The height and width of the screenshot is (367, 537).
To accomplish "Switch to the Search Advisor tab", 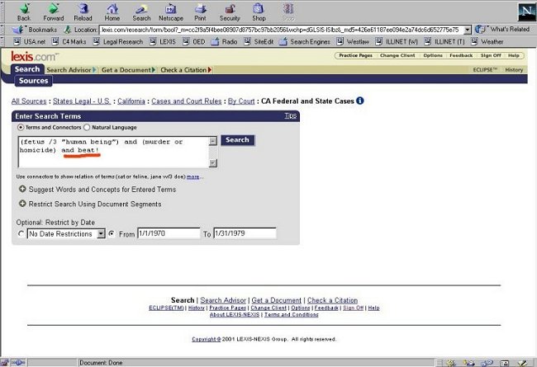I will [x=69, y=70].
